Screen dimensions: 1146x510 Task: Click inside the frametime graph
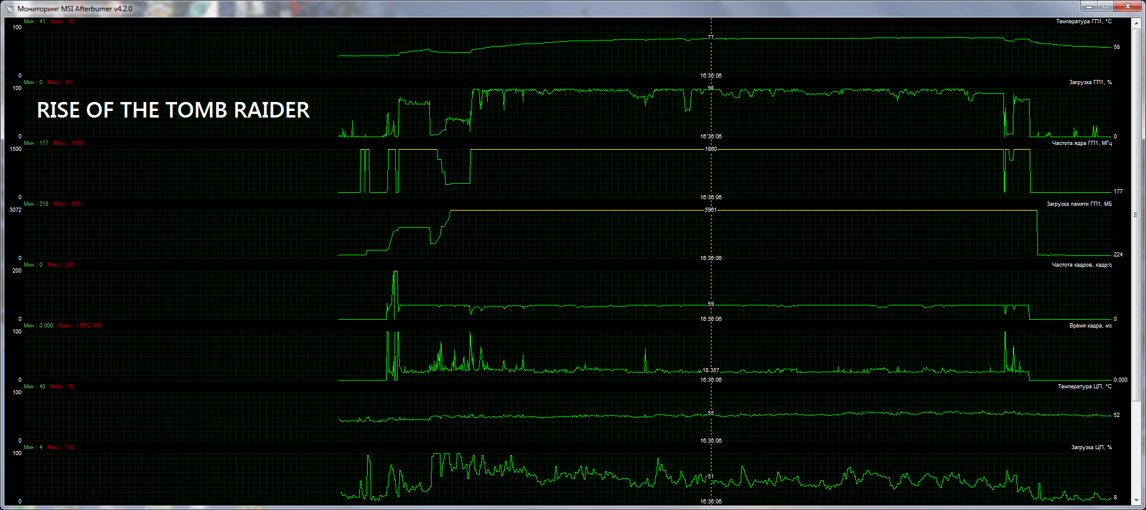point(567,356)
